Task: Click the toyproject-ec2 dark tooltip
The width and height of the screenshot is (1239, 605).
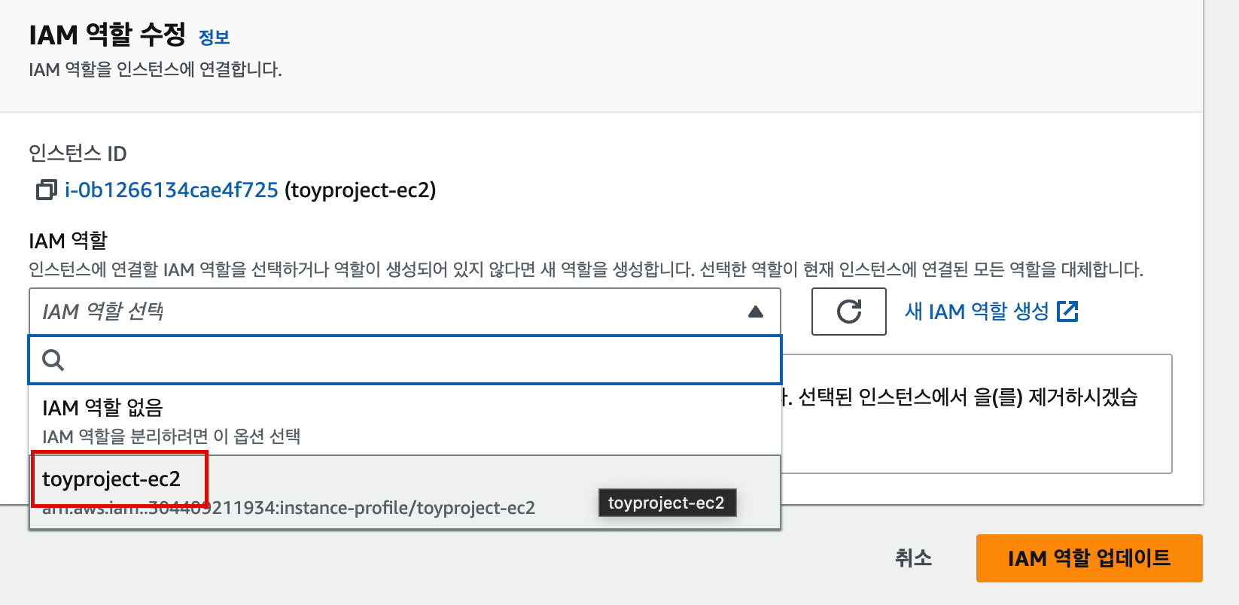Action: pos(667,503)
